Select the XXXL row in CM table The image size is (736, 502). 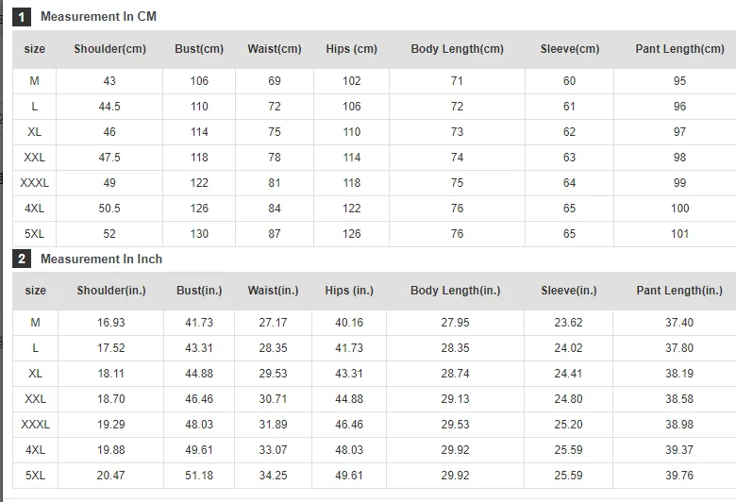click(374, 183)
